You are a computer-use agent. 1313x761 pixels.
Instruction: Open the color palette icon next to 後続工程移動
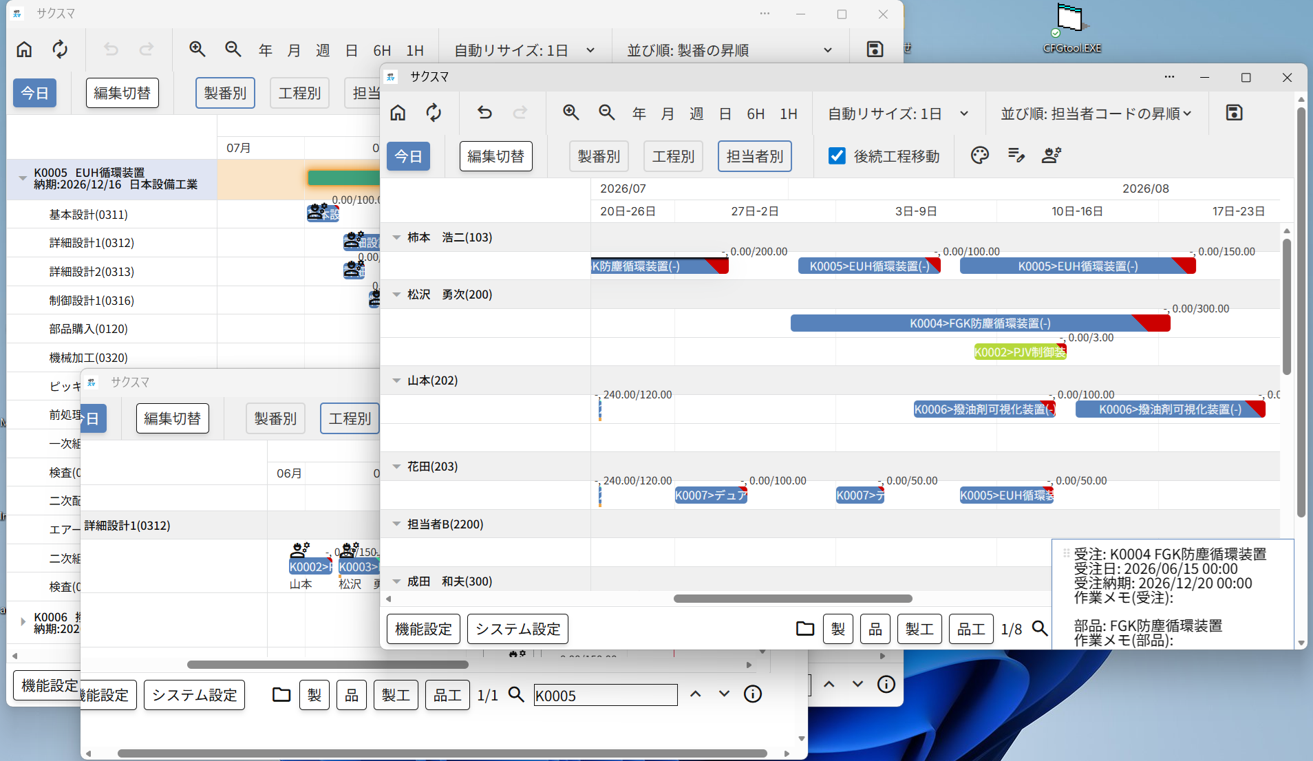(x=980, y=156)
